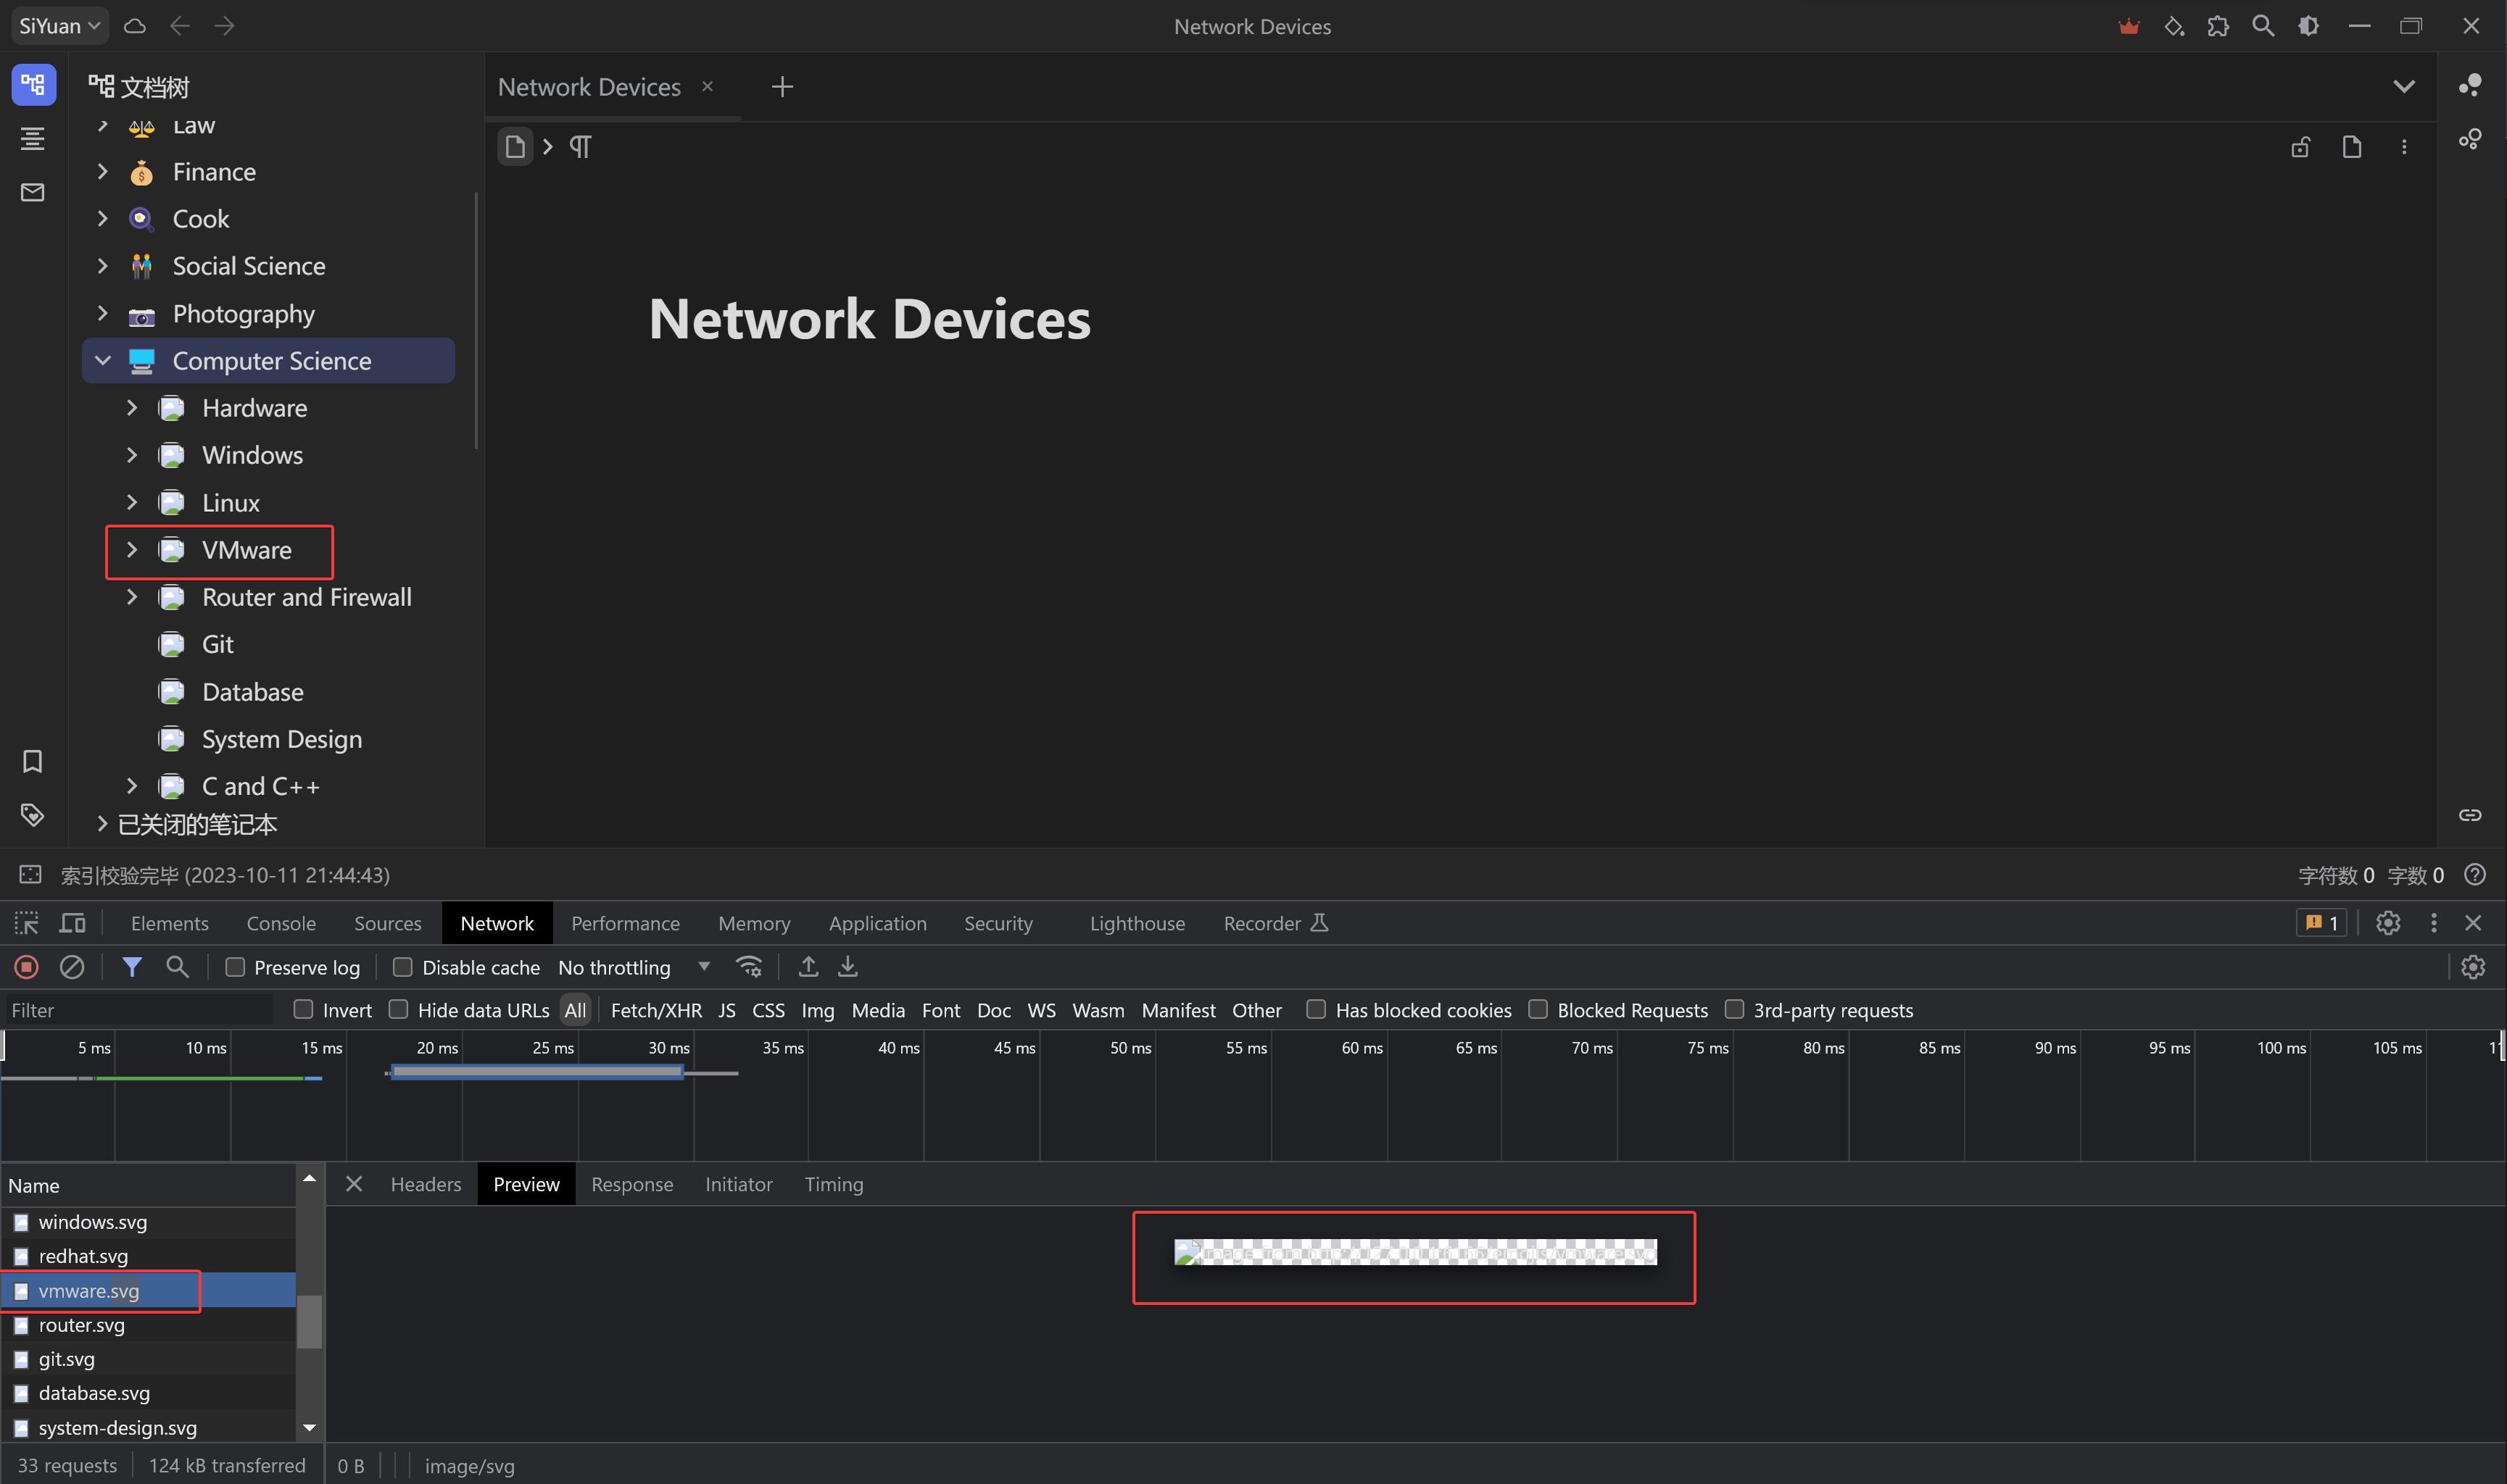Image resolution: width=2507 pixels, height=1484 pixels.
Task: Open the tags panel icon
Action: click(x=32, y=815)
